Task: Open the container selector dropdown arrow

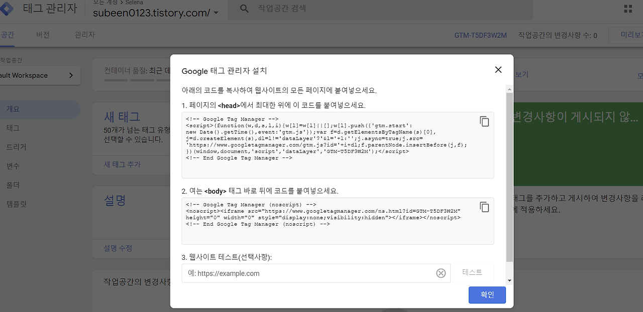Action: click(216, 13)
